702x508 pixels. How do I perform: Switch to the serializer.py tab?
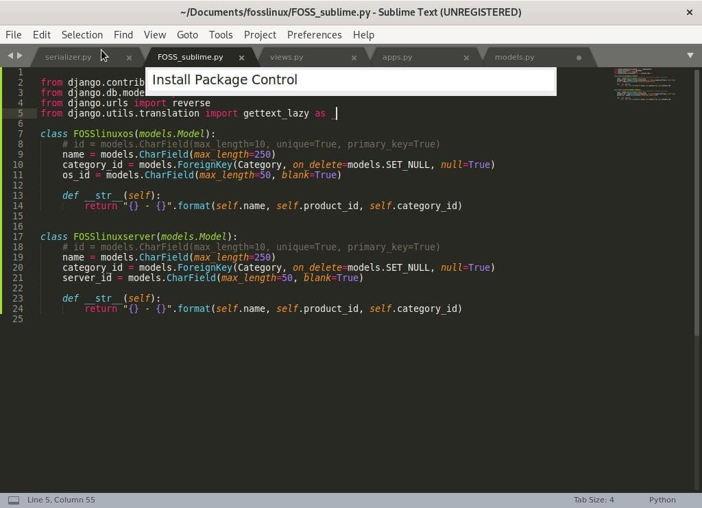coord(68,57)
